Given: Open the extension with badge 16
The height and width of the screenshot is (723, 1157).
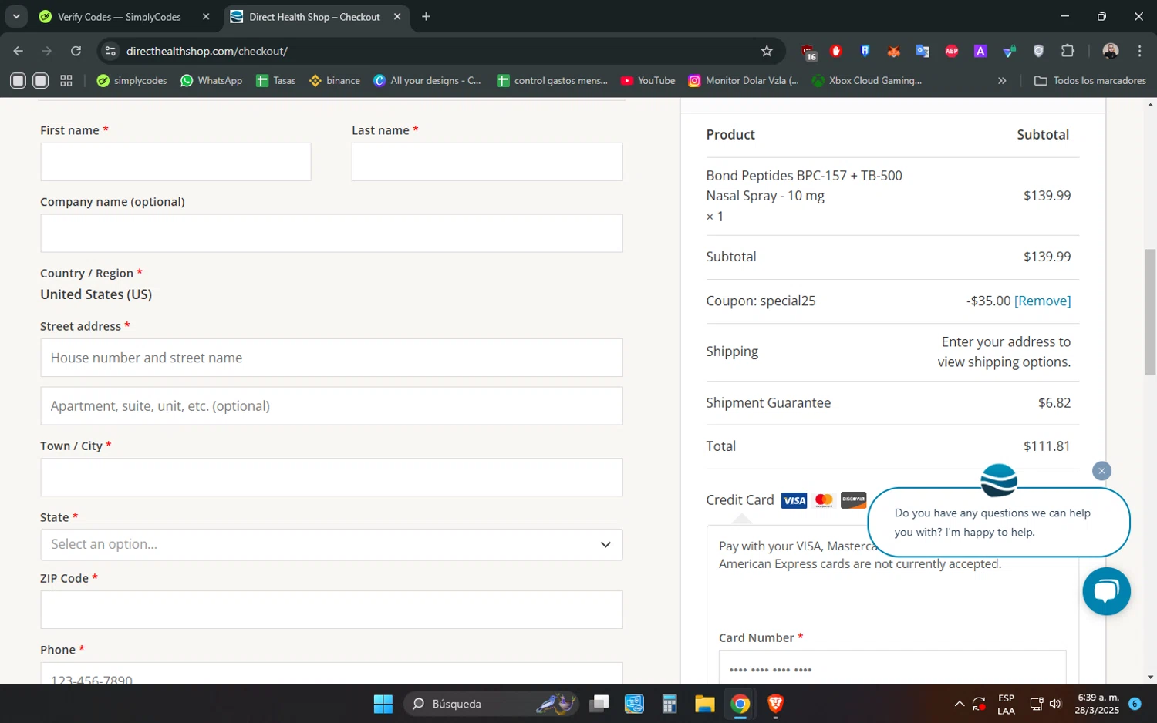Looking at the screenshot, I should coord(808,52).
